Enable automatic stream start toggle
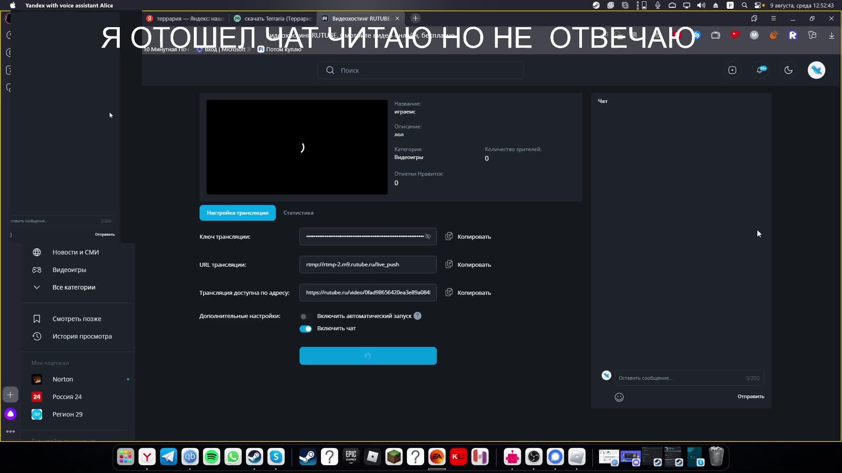 (305, 316)
